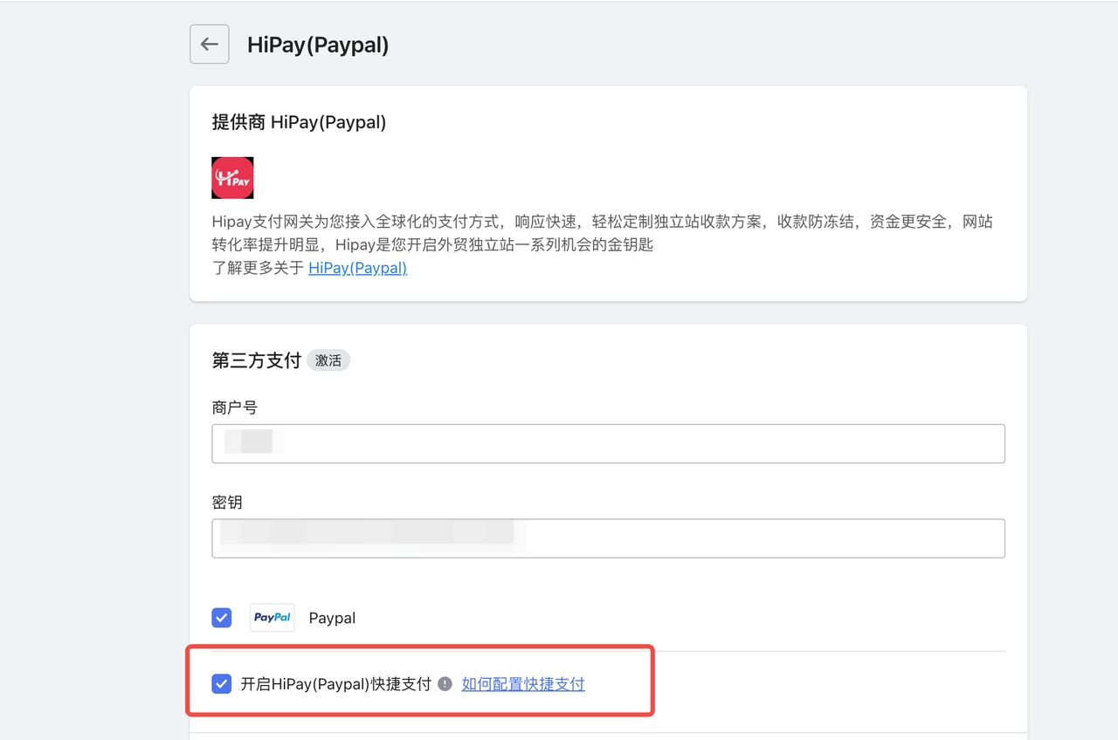Click the 商户号 label
Screen dimensions: 1118x740
235,408
